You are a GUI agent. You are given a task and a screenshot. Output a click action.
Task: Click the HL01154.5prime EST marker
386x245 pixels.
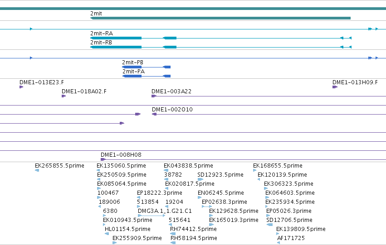107,234
